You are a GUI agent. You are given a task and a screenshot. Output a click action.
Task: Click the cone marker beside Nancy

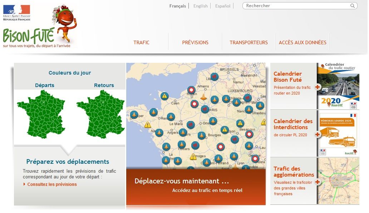[x=249, y=109]
